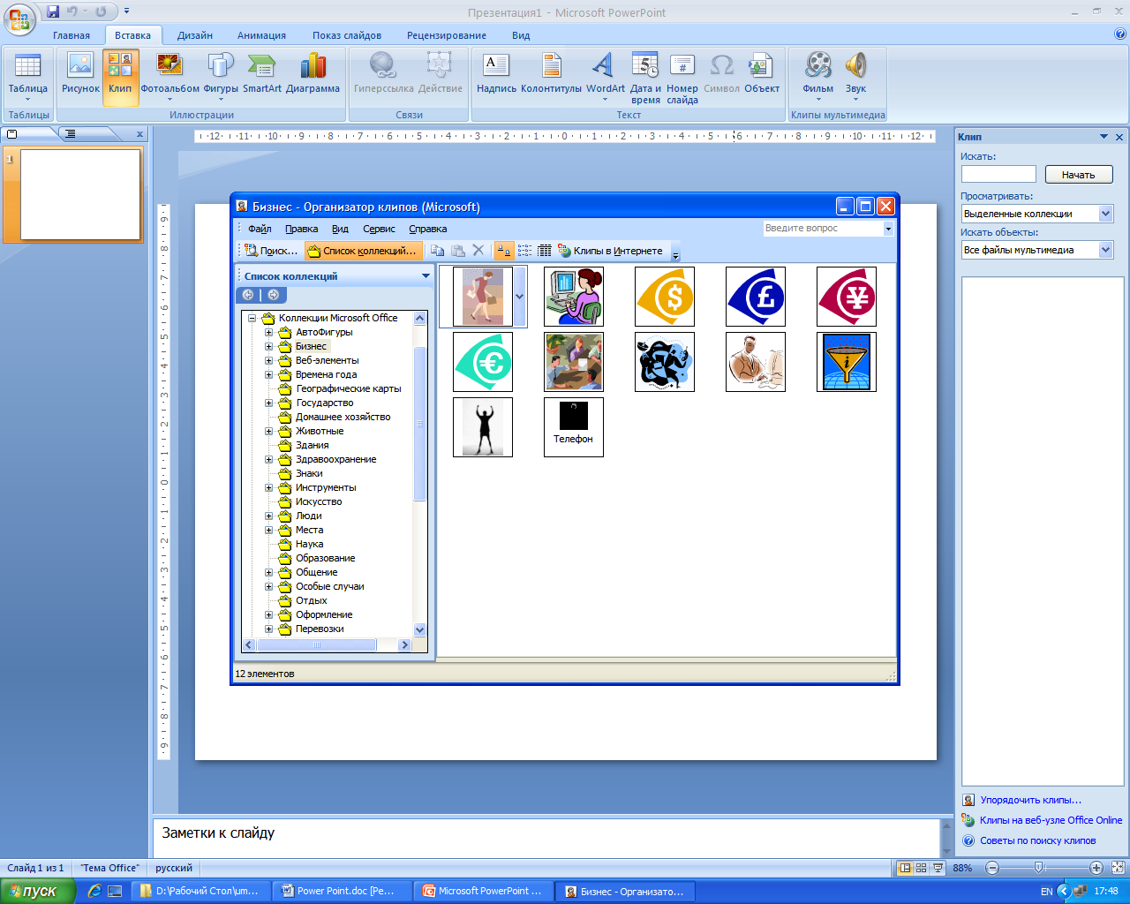Screen dimensions: 1130x904
Task: Click the zoom slider in status bar
Action: 1039,868
